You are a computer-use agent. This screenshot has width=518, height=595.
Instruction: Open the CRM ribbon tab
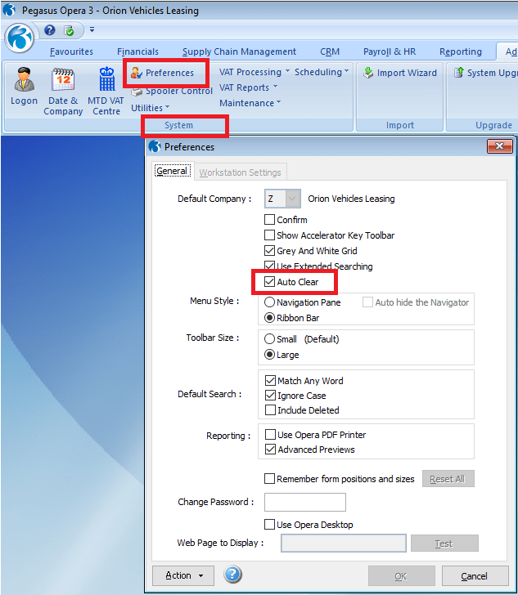[330, 51]
